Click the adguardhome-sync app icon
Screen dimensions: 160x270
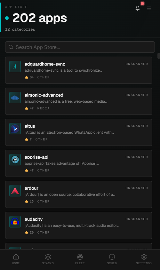(x=15, y=67)
